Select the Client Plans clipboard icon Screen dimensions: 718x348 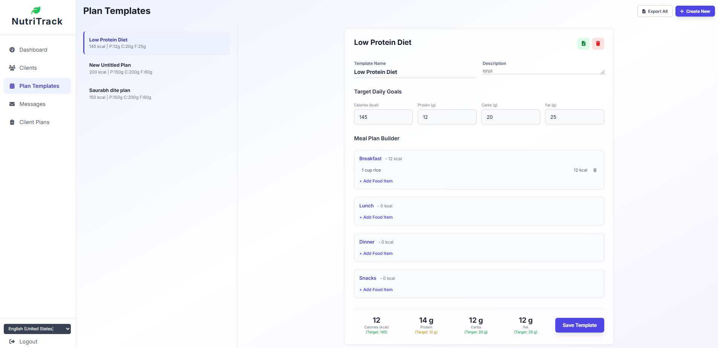point(12,122)
